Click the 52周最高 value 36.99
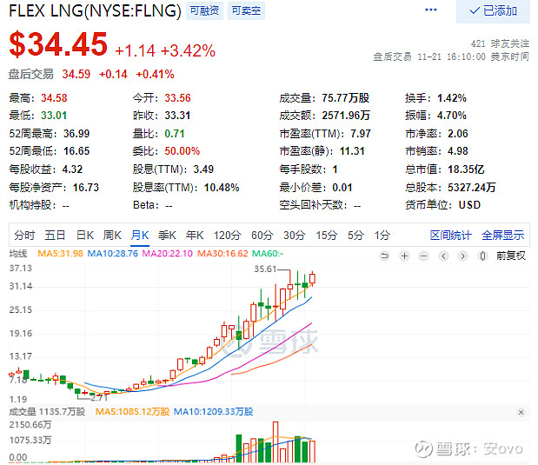 pyautogui.click(x=76, y=134)
